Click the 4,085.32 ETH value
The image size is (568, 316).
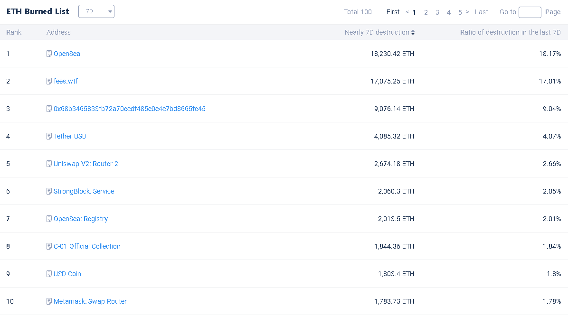[x=394, y=136]
